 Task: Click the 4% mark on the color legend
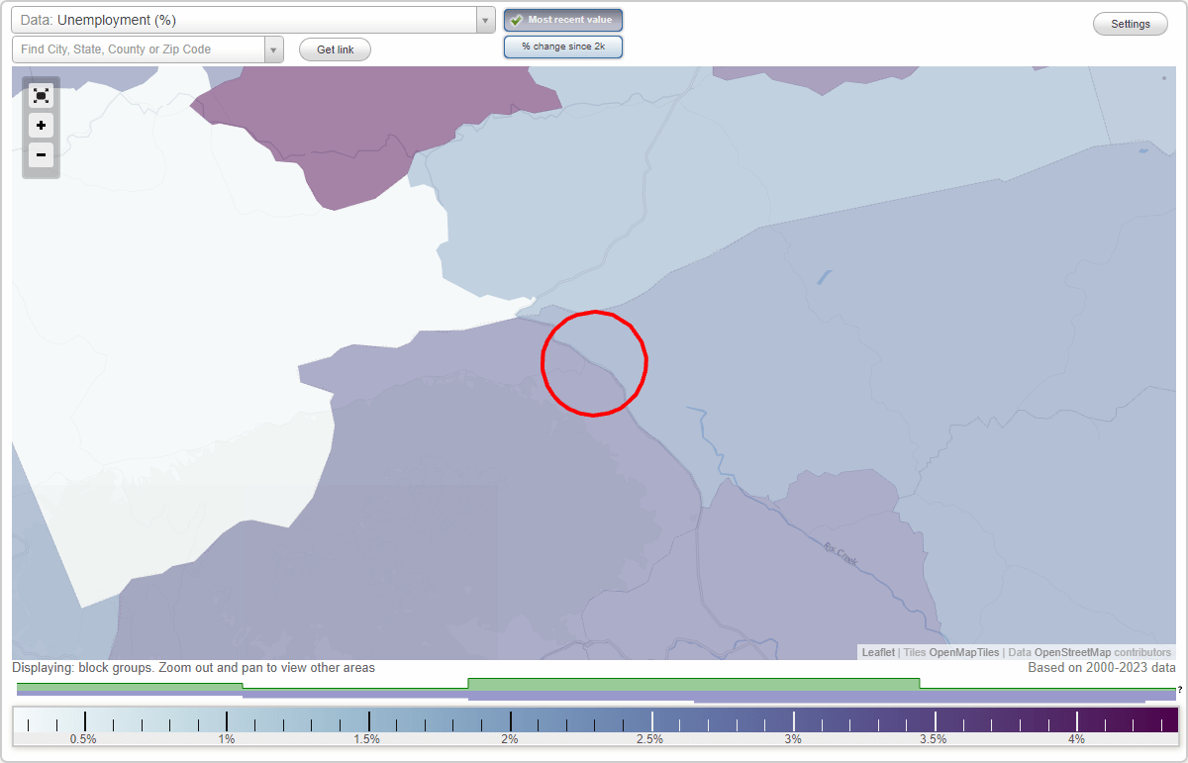point(1076,739)
